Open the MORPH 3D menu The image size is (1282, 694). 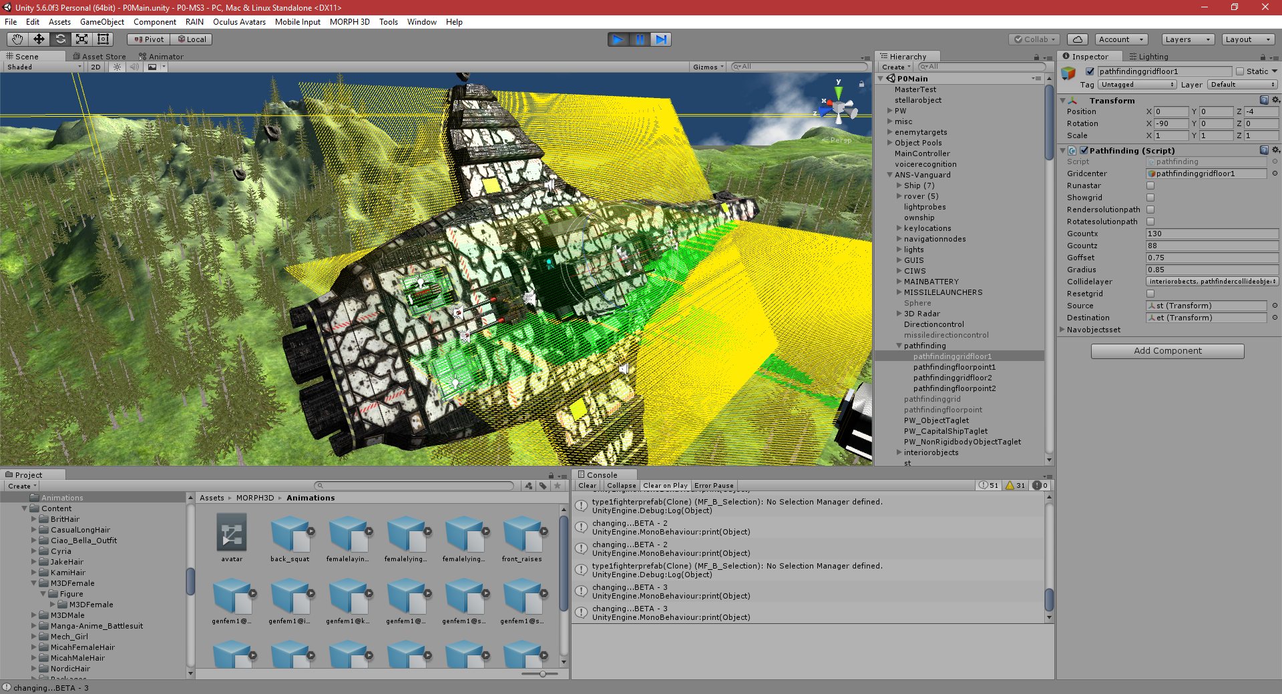[349, 22]
